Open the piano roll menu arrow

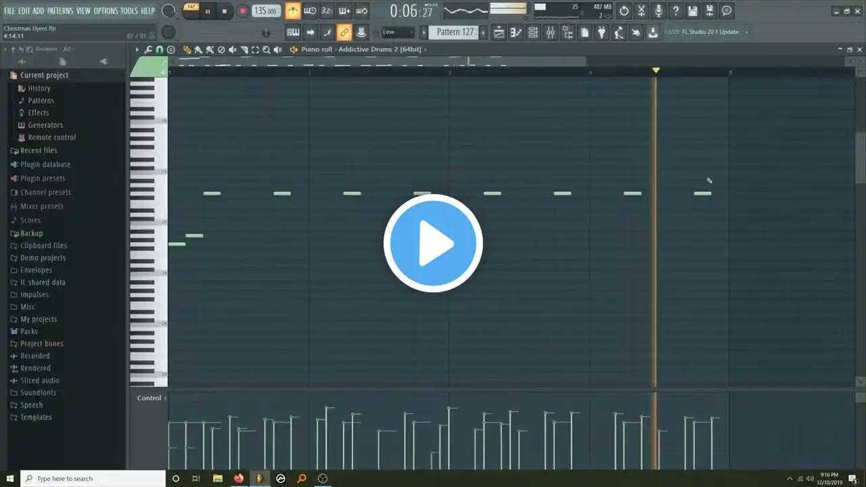(137, 49)
